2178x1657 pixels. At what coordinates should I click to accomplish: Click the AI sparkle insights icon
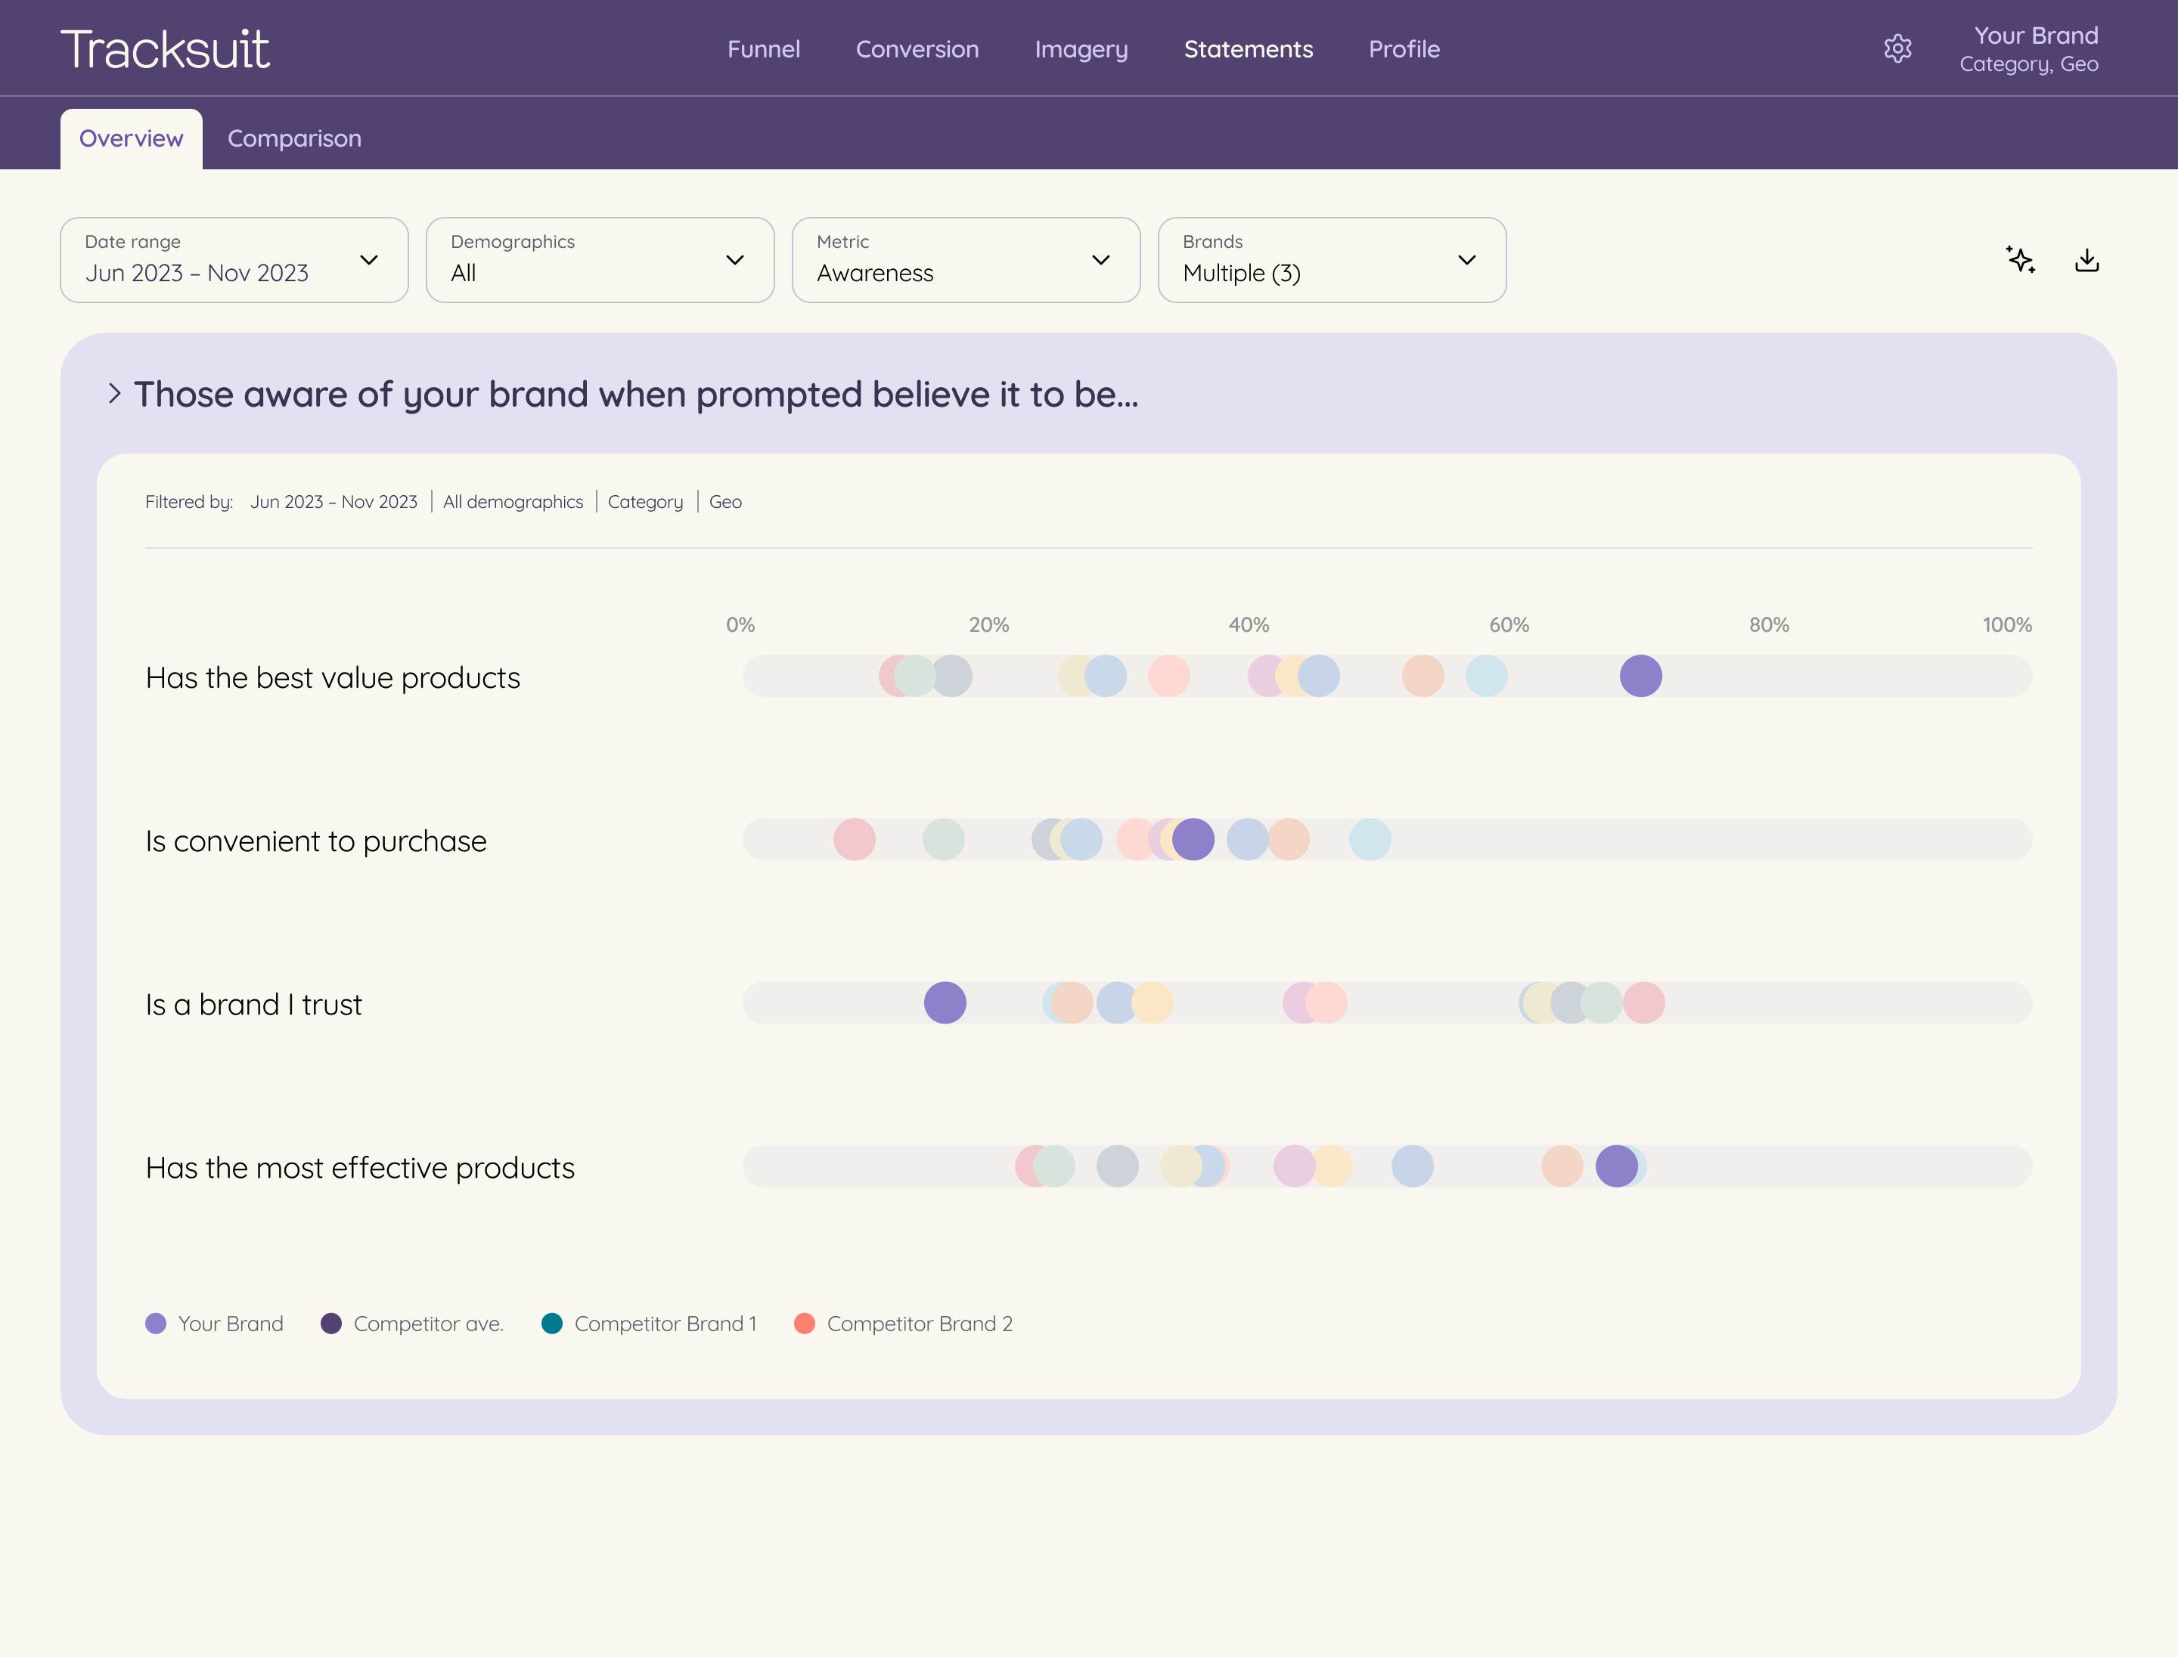click(x=2020, y=259)
